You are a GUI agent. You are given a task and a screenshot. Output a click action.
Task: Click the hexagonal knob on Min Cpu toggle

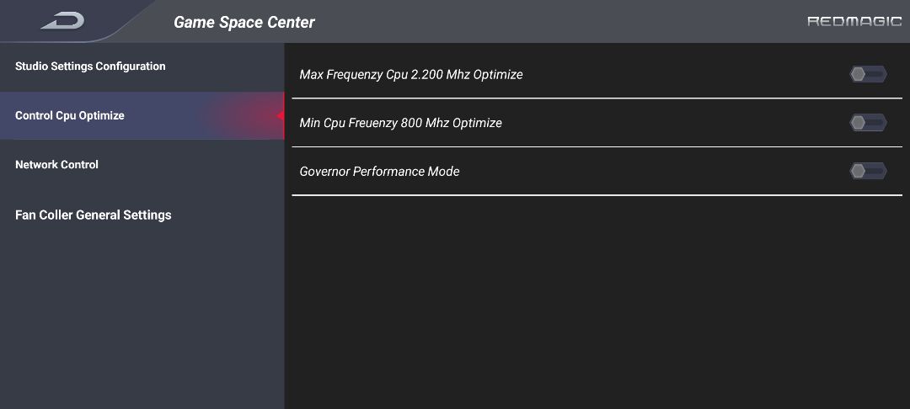click(858, 122)
